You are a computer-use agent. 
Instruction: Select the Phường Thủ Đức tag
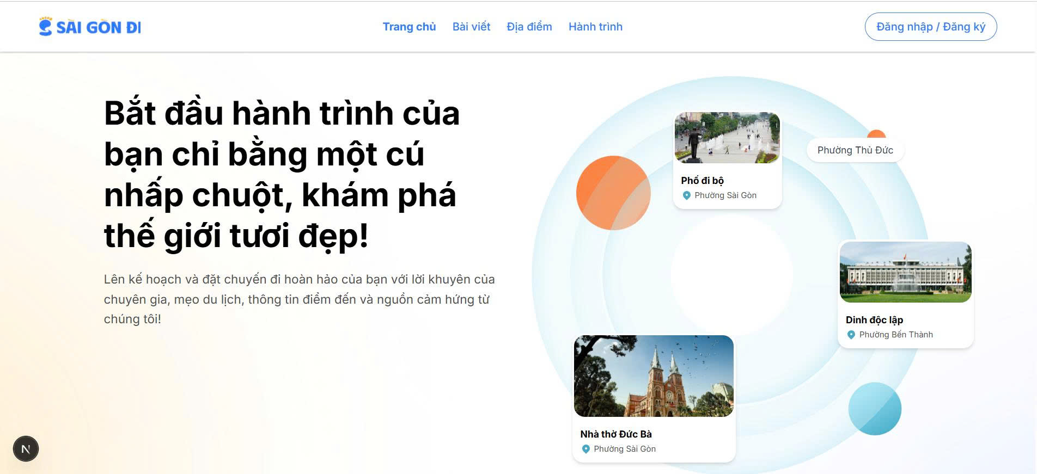(855, 150)
